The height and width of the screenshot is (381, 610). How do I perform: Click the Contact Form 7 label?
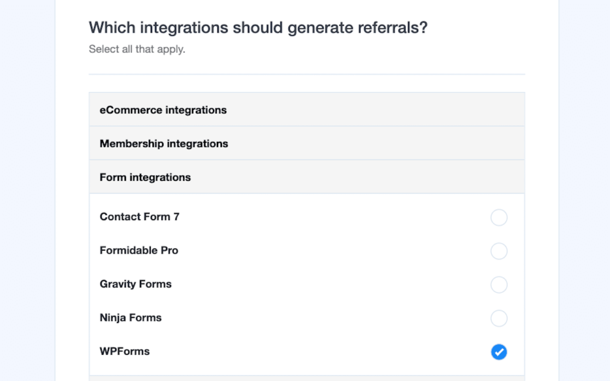click(x=139, y=217)
